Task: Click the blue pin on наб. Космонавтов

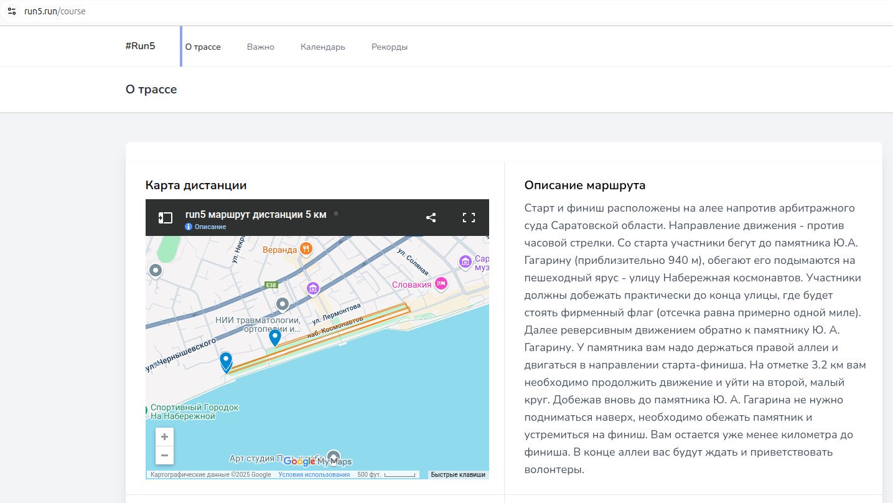Action: [274, 337]
